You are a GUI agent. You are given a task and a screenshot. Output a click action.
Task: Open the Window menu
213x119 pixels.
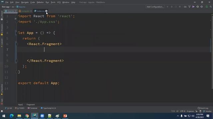click(x=66, y=2)
